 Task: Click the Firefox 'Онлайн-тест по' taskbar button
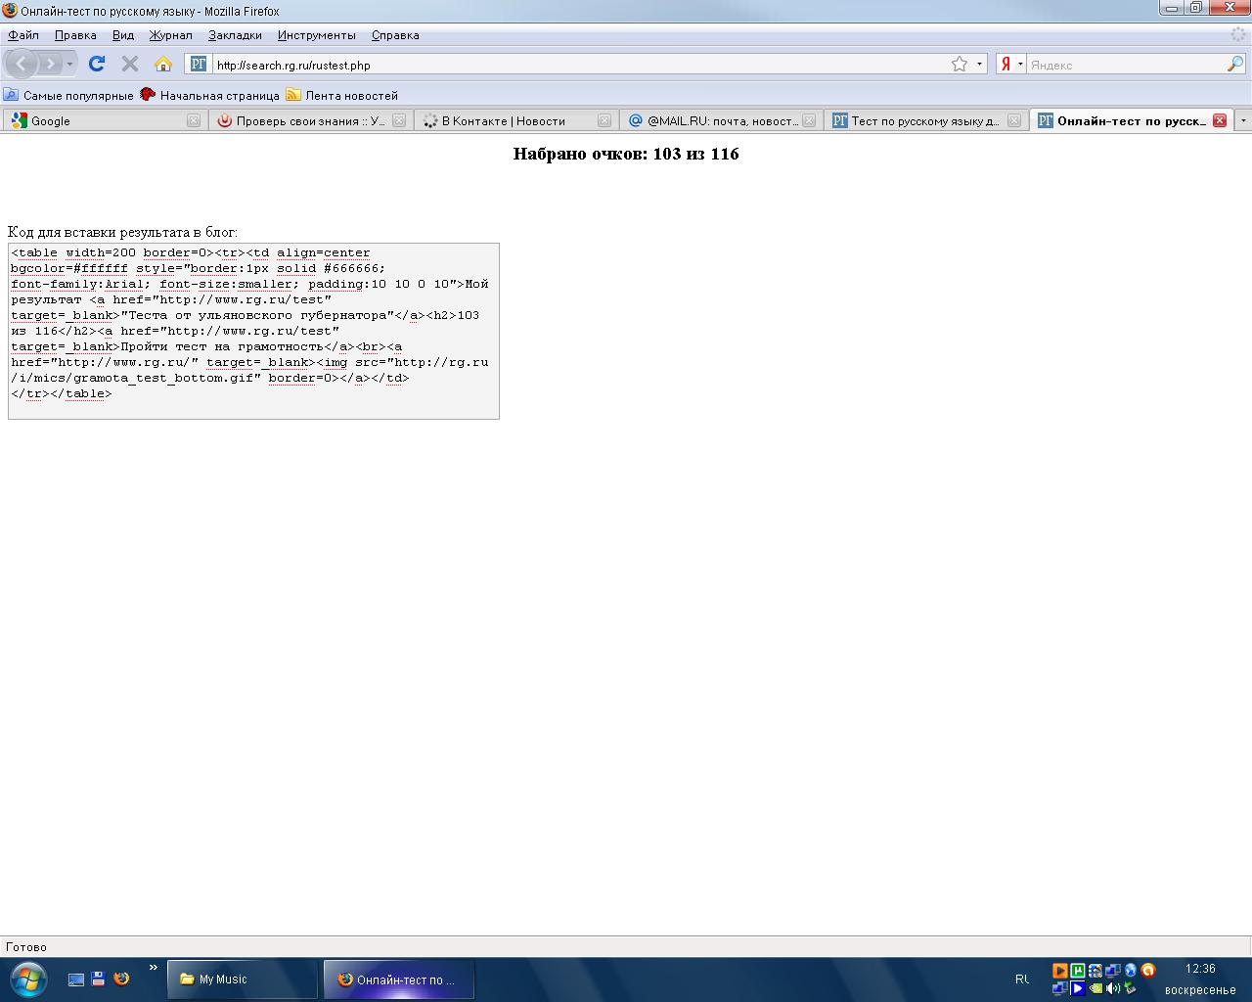[399, 979]
